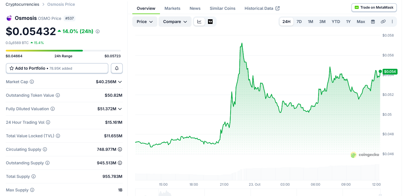Open the Compare dropdown
This screenshot has height=196, width=403.
175,22
